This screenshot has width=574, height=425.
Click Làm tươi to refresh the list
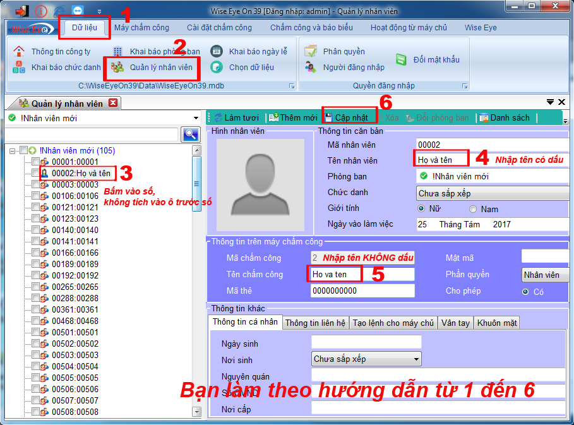point(237,117)
